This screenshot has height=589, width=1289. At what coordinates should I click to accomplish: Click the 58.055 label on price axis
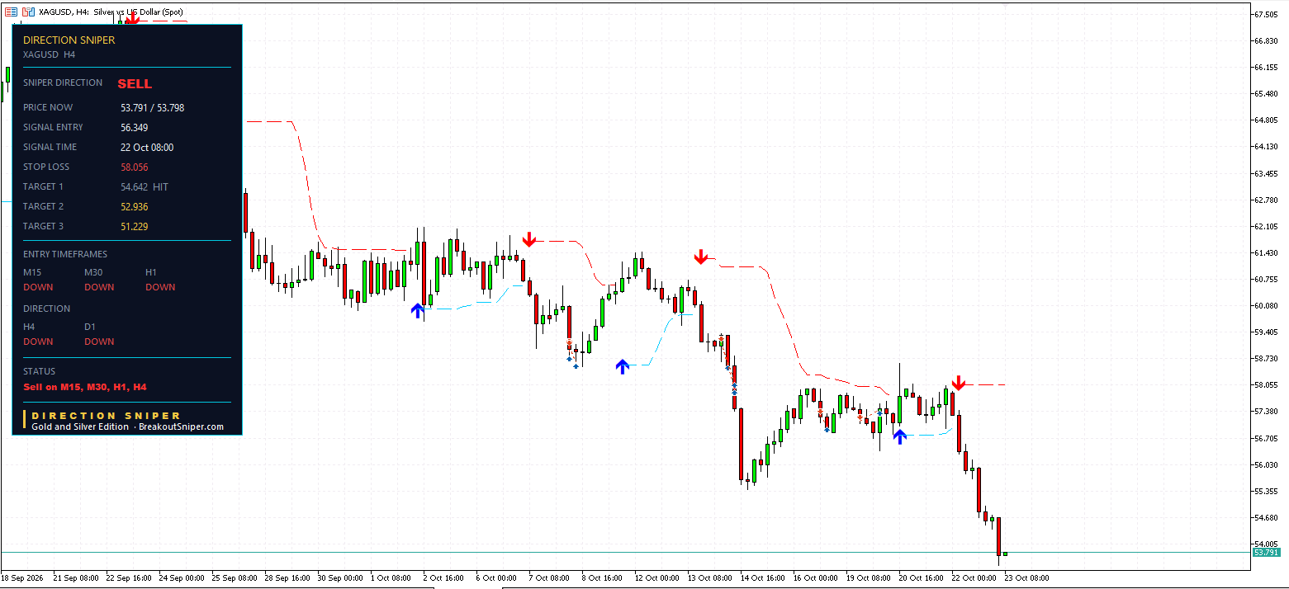pos(1266,385)
